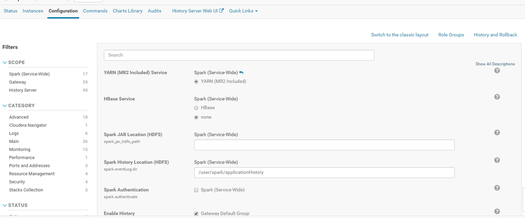Viewport: 525px width, 218px height.
Task: Revert YARN service to default arrow
Action: click(x=241, y=73)
